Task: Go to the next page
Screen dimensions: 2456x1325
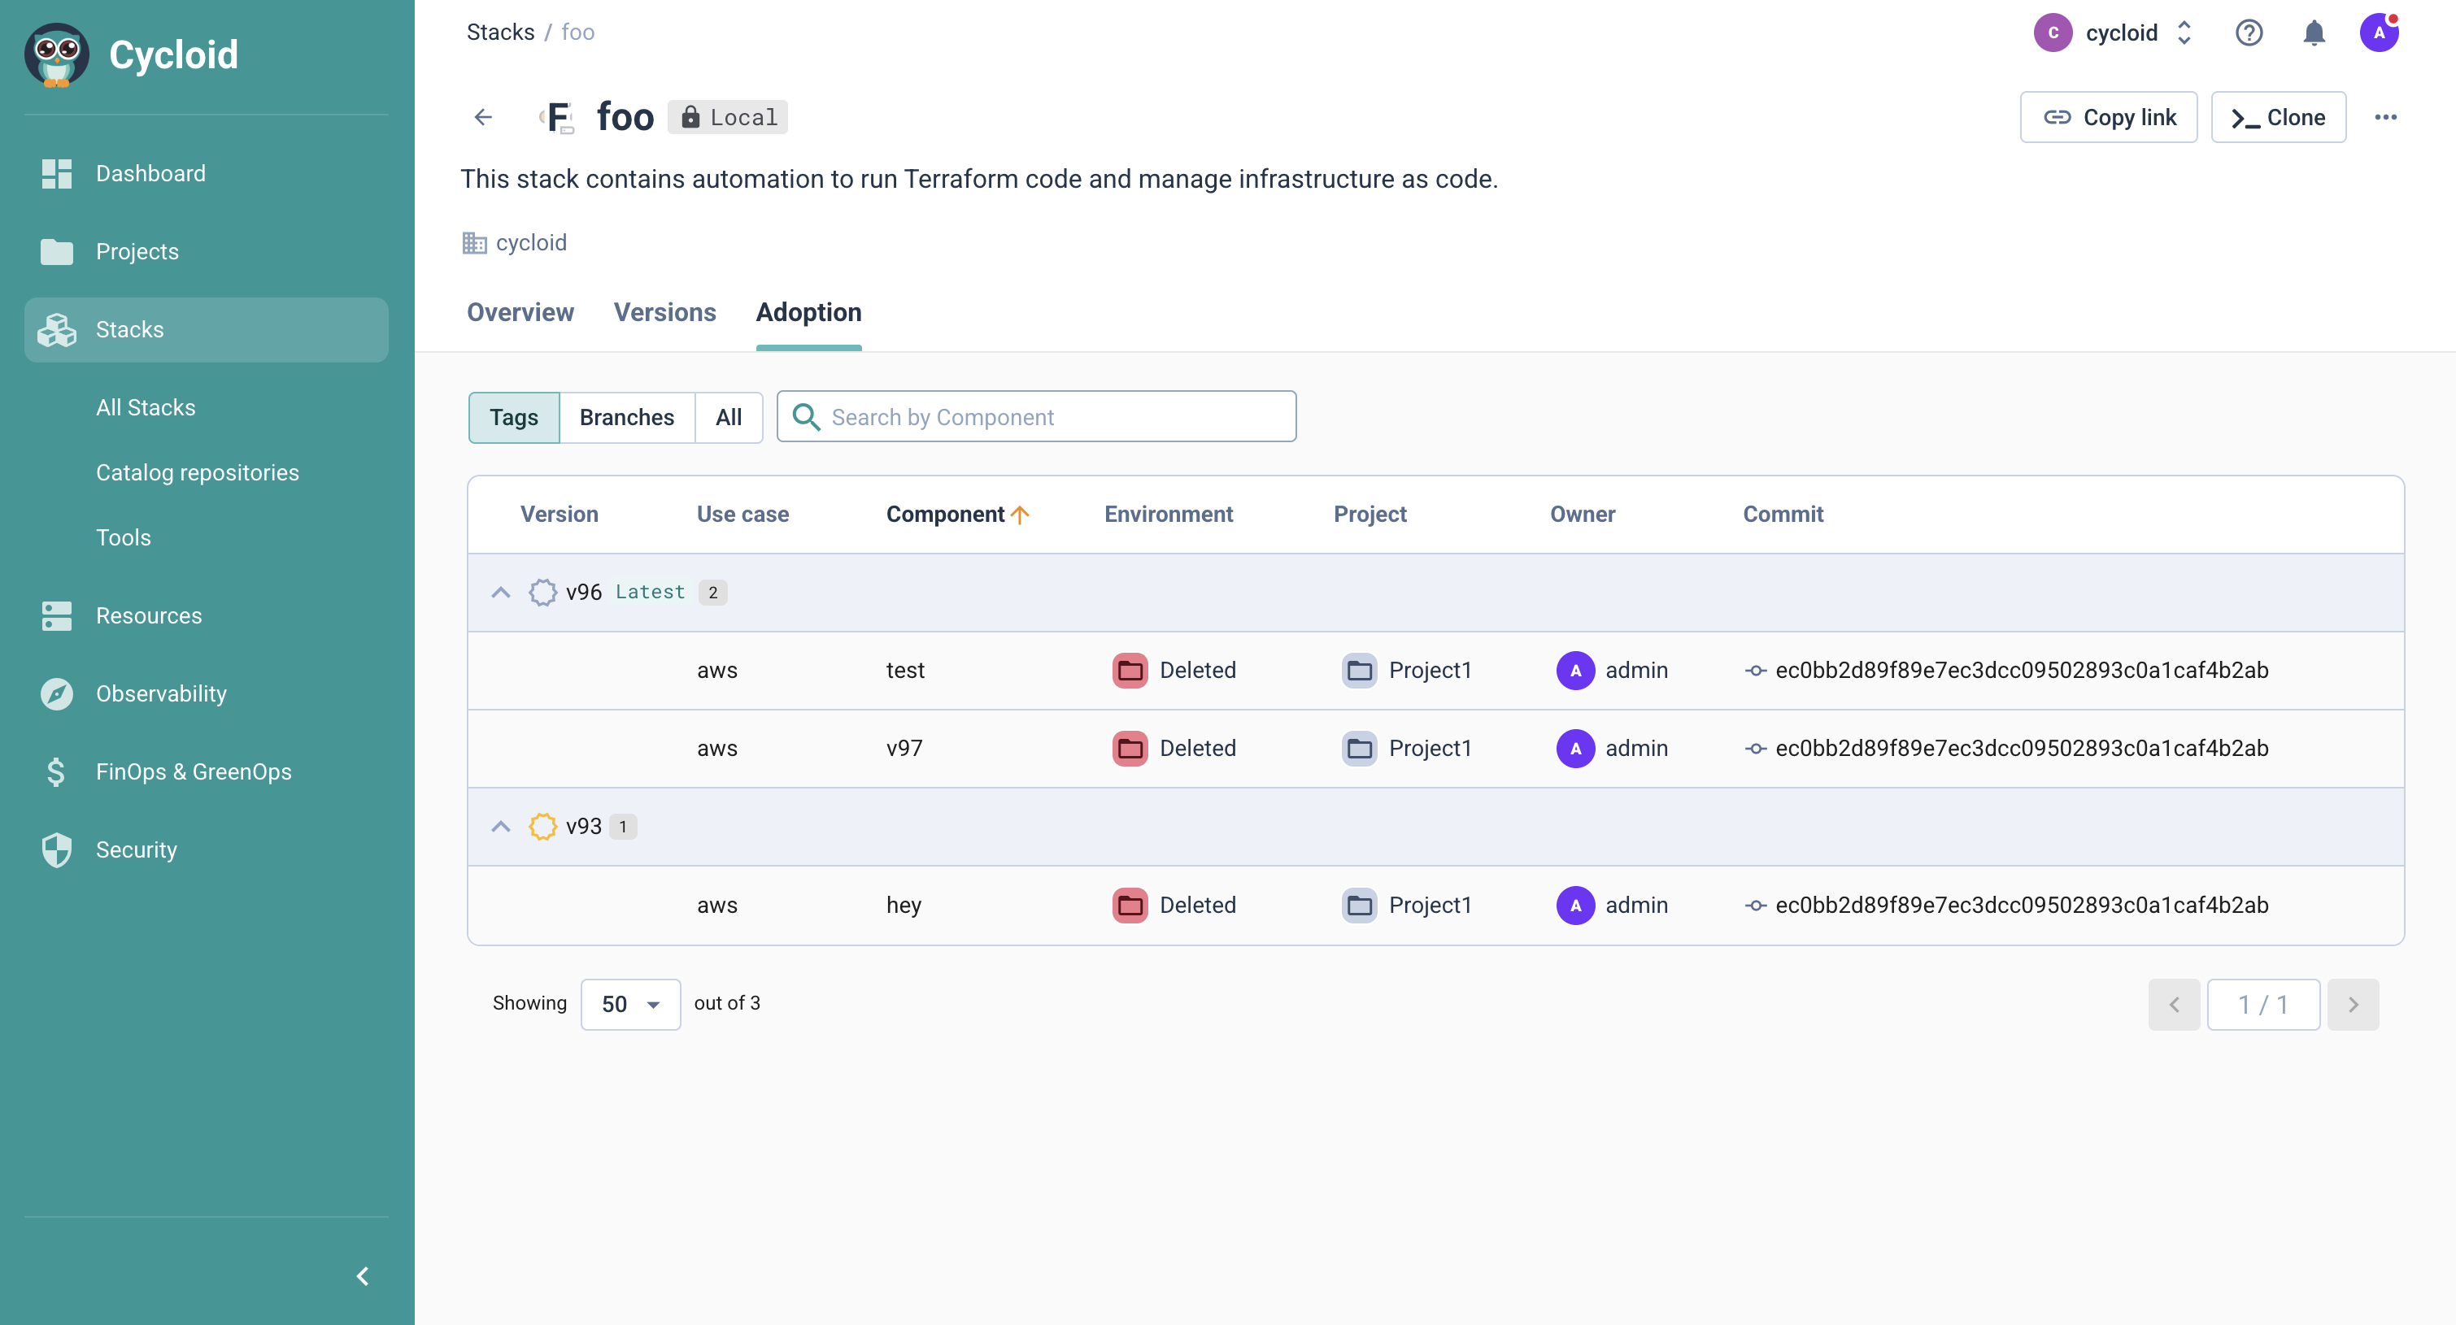Action: [2353, 1004]
